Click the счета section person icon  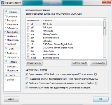pyautogui.click(x=6, y=75)
